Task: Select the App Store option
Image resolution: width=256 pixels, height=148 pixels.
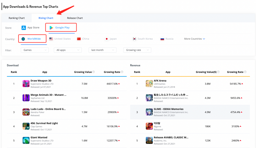Action: point(30,28)
